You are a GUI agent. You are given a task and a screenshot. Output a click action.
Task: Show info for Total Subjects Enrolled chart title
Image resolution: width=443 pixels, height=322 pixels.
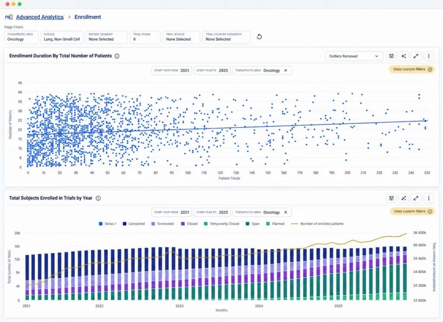98,198
